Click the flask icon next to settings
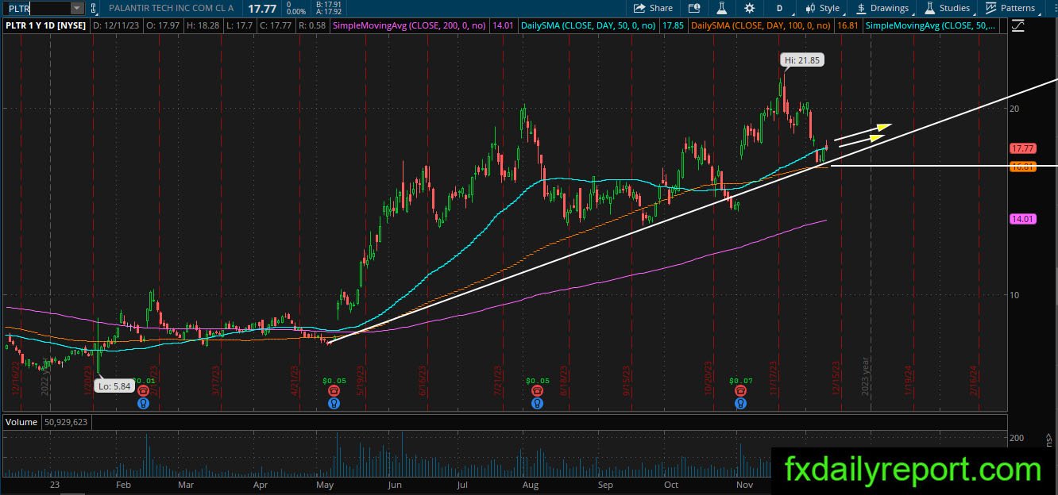Screen dimensions: 1058x495 coord(721,8)
